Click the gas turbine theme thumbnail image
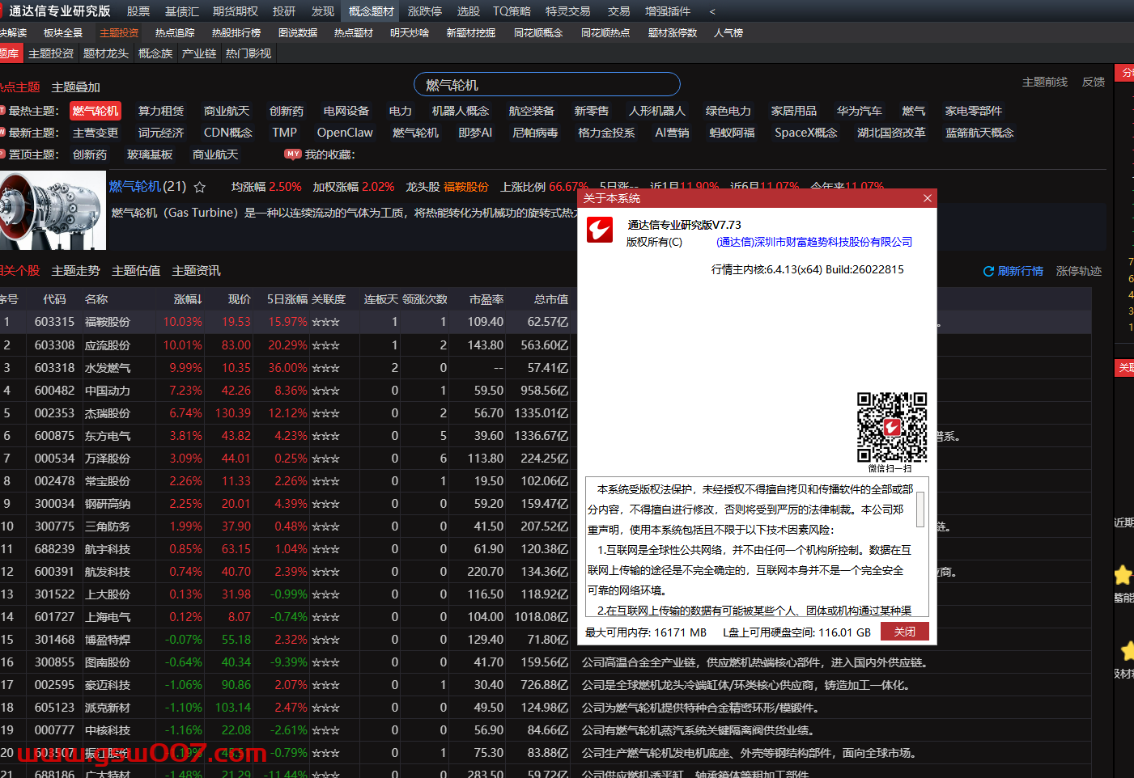Image resolution: width=1134 pixels, height=778 pixels. click(53, 210)
